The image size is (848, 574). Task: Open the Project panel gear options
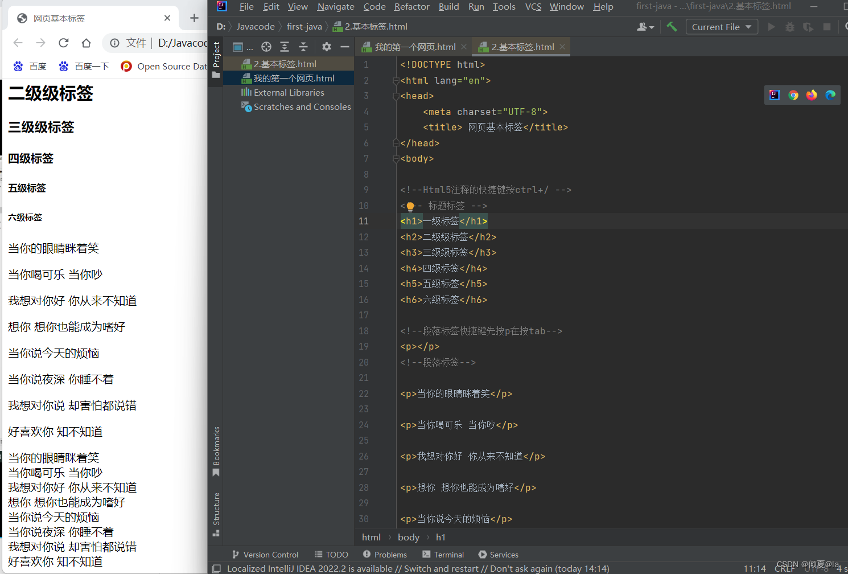pyautogui.click(x=327, y=47)
